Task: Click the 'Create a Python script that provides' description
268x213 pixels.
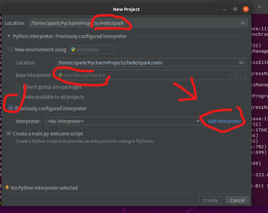Action: [85, 141]
